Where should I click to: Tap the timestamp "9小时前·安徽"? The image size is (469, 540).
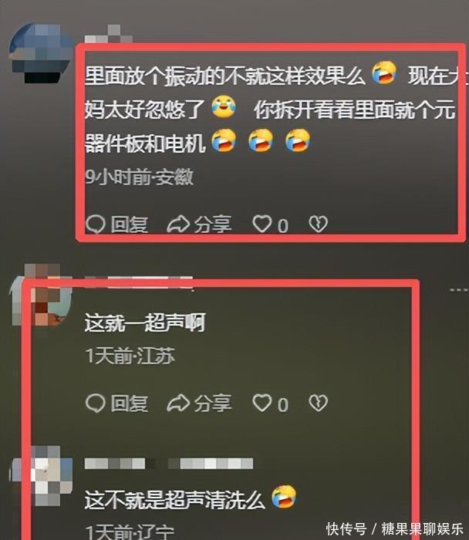(139, 177)
